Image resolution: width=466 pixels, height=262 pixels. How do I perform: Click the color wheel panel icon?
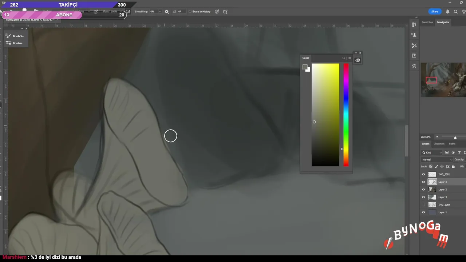tap(358, 60)
